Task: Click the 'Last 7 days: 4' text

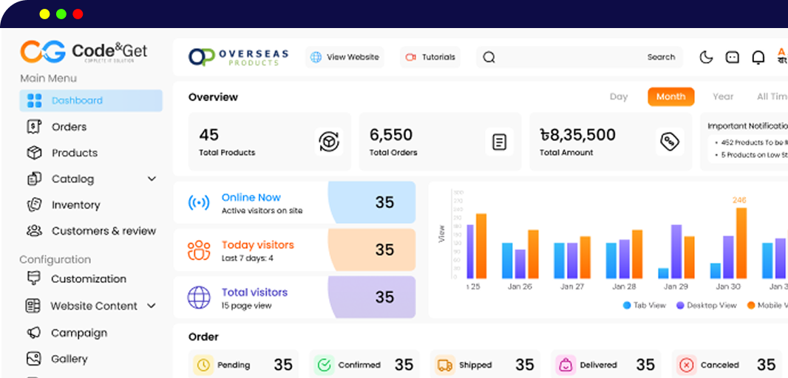Action: pos(247,258)
